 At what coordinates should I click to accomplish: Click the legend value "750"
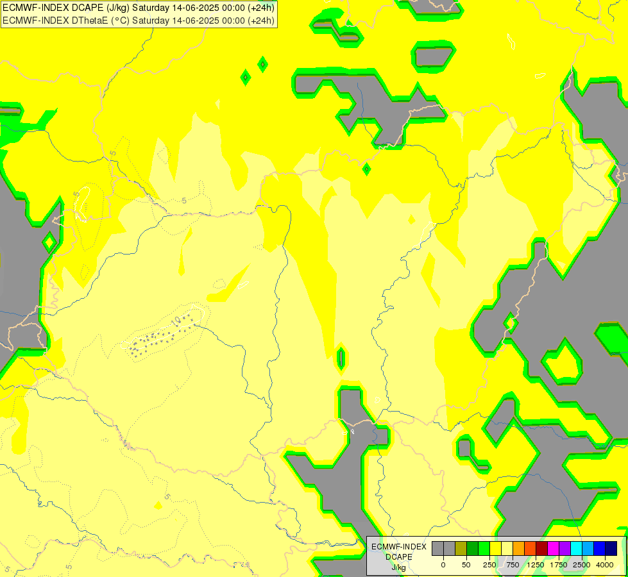(513, 565)
